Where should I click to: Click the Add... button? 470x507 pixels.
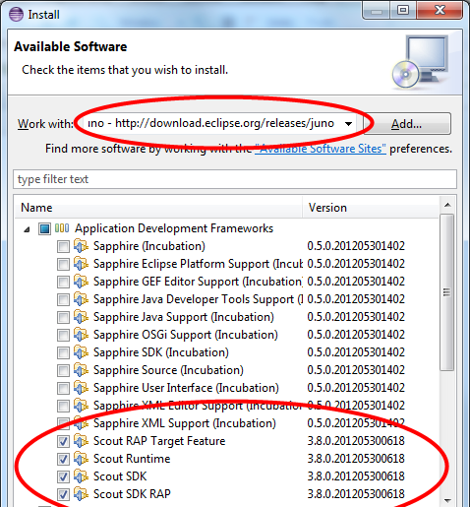[406, 124]
